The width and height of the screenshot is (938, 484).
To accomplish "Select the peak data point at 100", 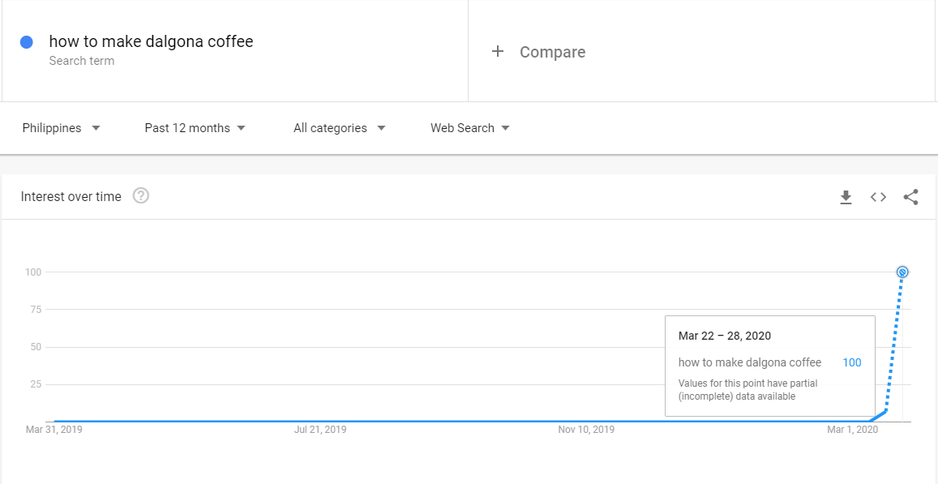I will [x=902, y=272].
